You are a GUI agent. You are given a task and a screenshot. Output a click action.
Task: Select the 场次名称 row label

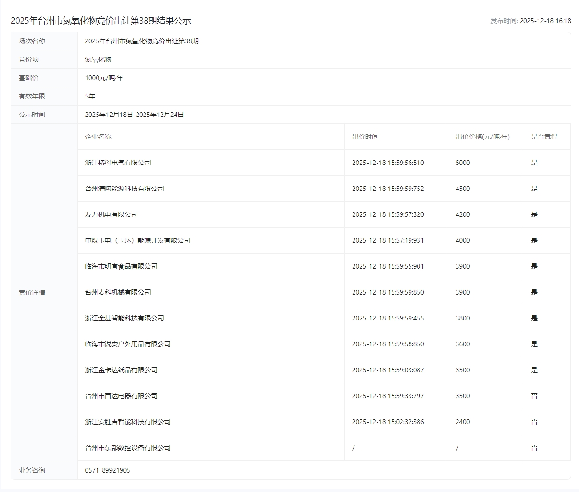tap(32, 41)
